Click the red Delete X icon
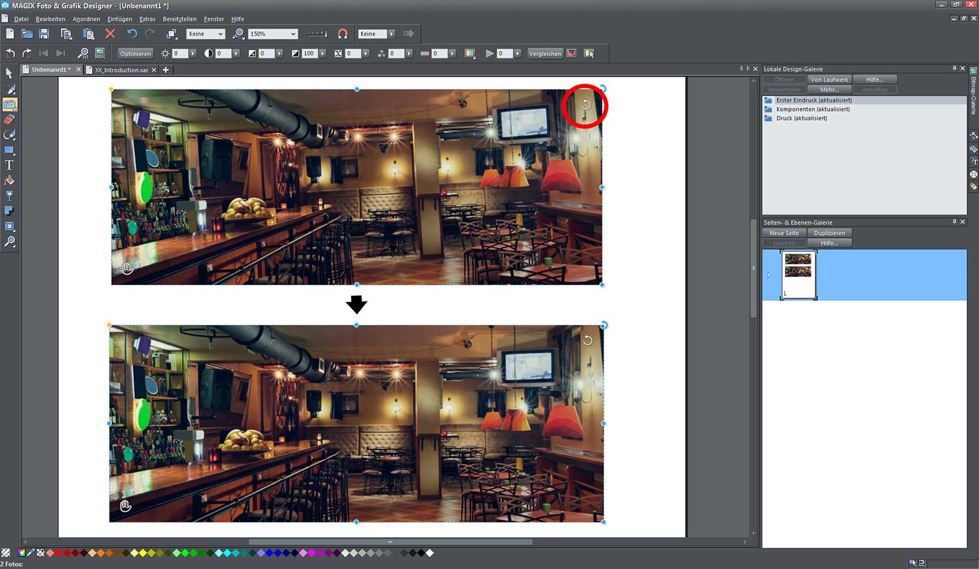 click(x=110, y=34)
